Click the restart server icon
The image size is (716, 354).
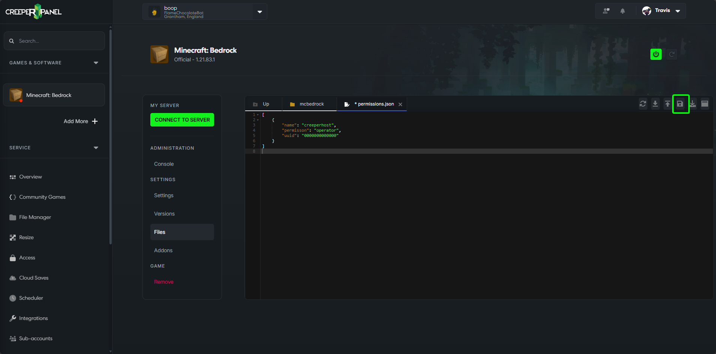click(671, 54)
